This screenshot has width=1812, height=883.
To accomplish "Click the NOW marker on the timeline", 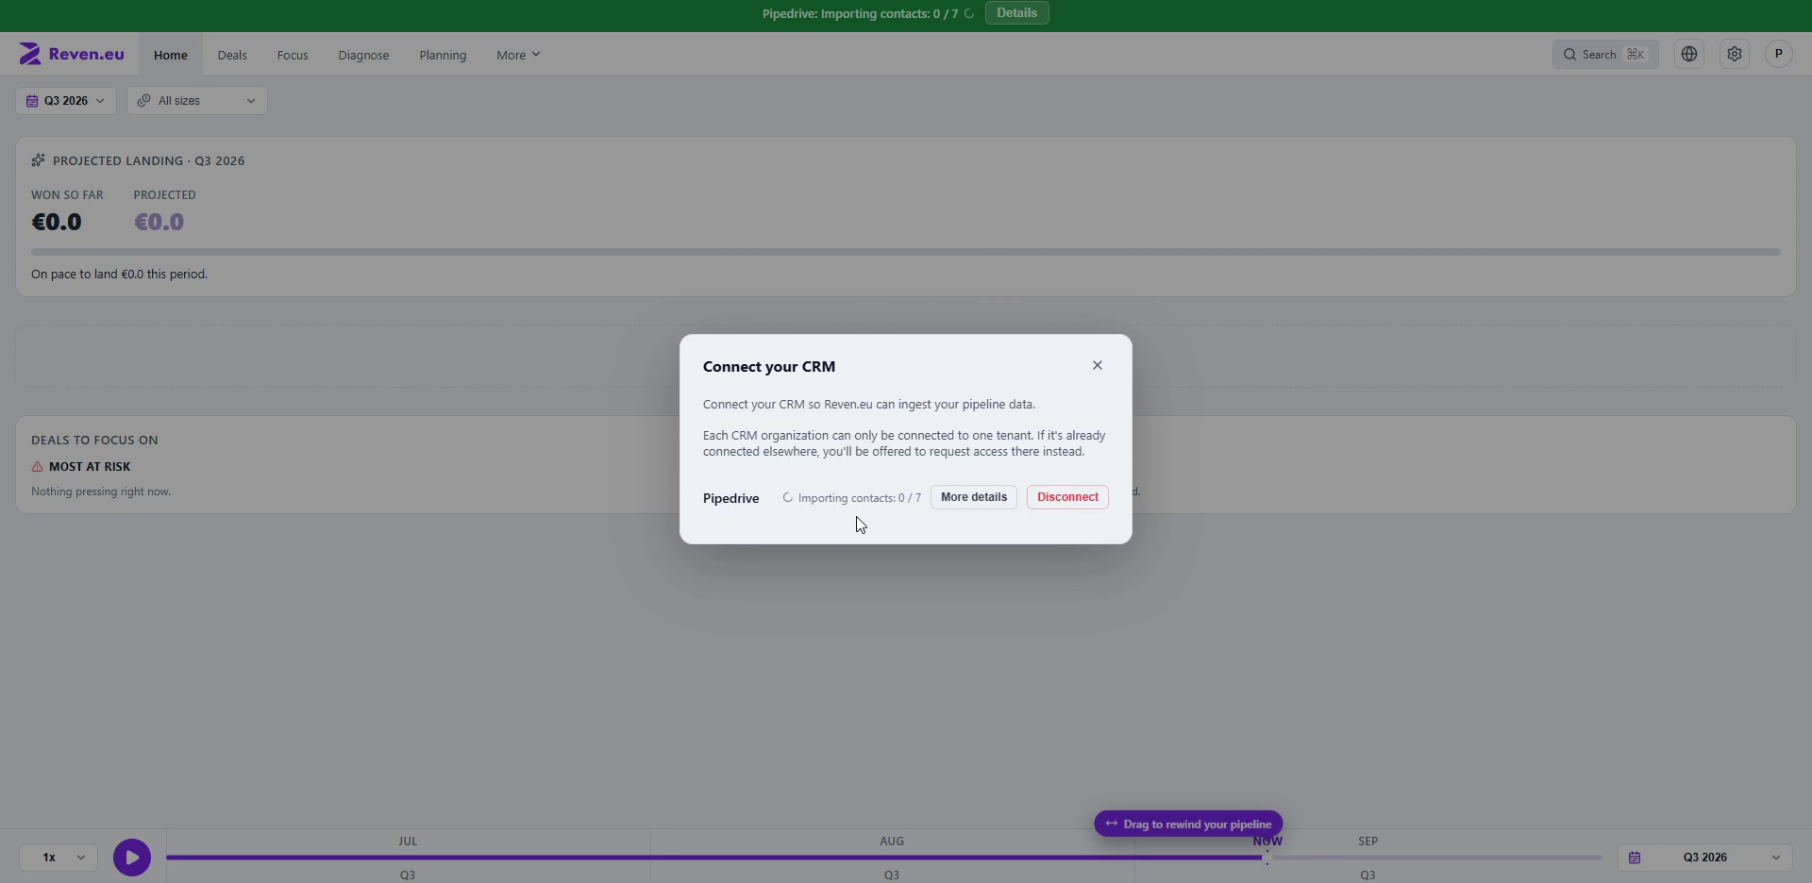I will pyautogui.click(x=1267, y=841).
